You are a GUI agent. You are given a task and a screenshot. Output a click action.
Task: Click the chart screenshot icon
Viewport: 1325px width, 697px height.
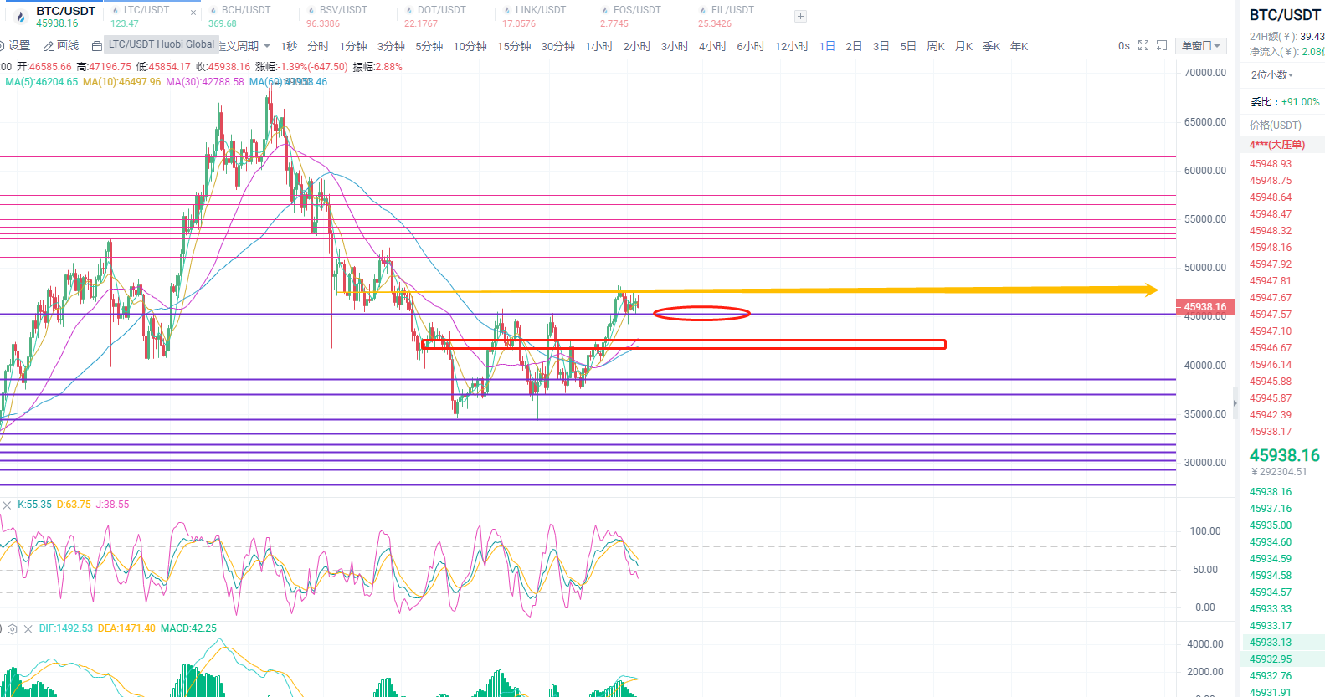(x=1162, y=46)
